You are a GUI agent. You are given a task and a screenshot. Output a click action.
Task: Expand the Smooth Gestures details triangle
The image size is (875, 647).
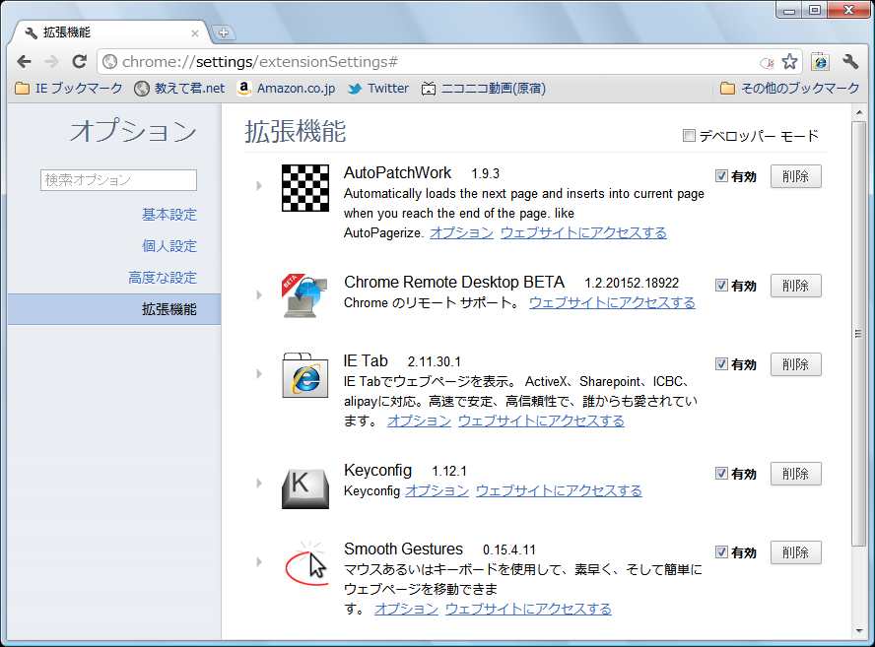pyautogui.click(x=259, y=561)
